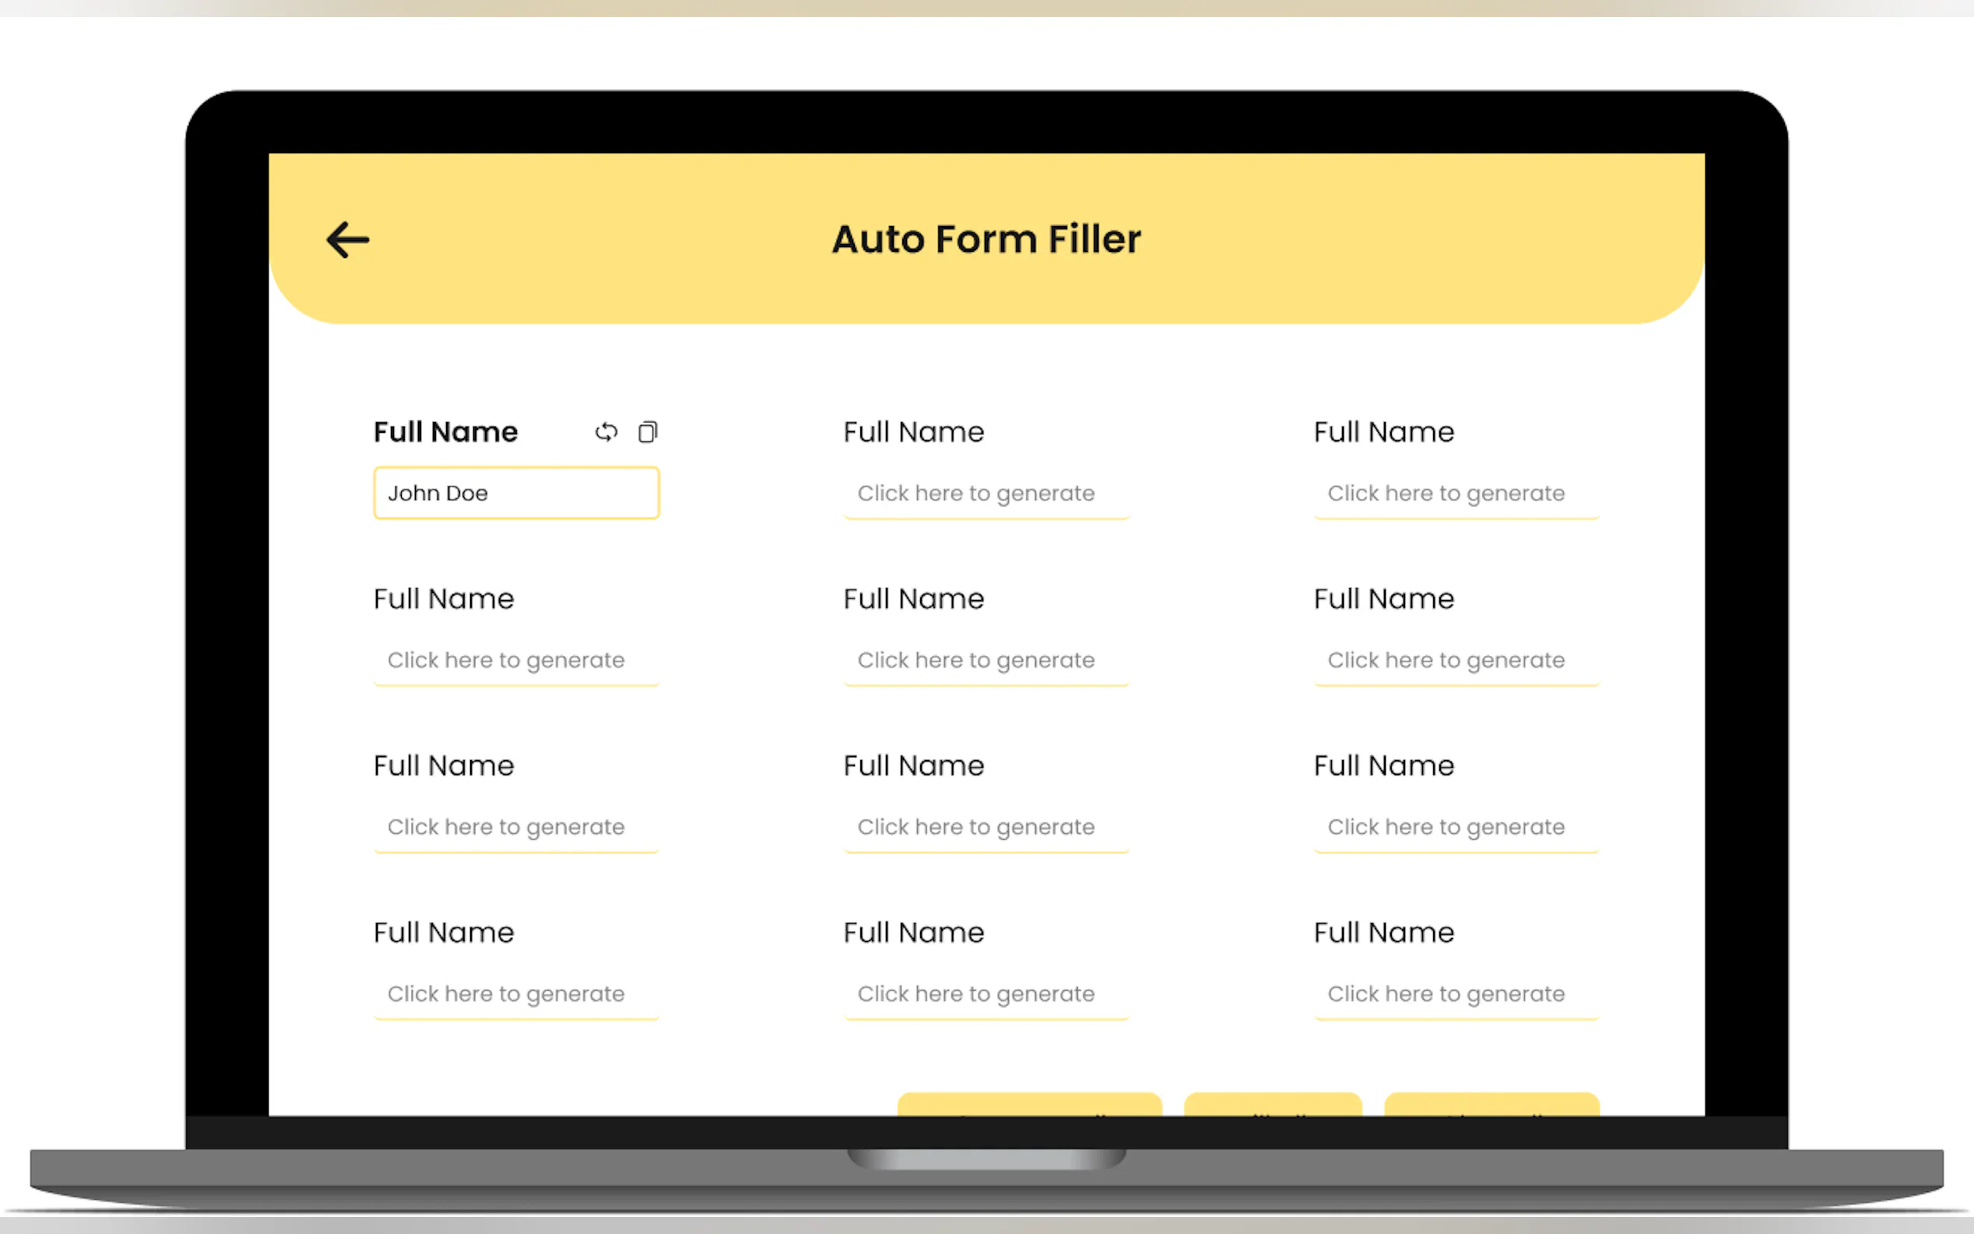
Task: Generate name in bottom row, right field
Action: coord(1456,994)
